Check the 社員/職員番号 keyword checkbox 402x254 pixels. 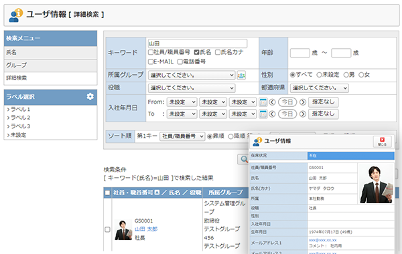[x=151, y=52]
